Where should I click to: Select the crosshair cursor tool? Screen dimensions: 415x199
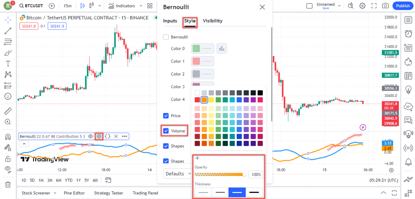[x=8, y=20]
